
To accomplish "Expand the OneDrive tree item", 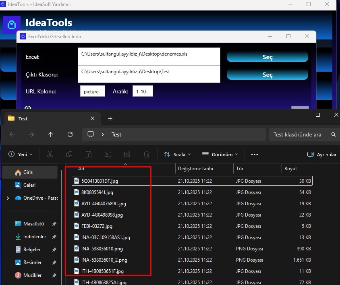I will click(8, 198).
